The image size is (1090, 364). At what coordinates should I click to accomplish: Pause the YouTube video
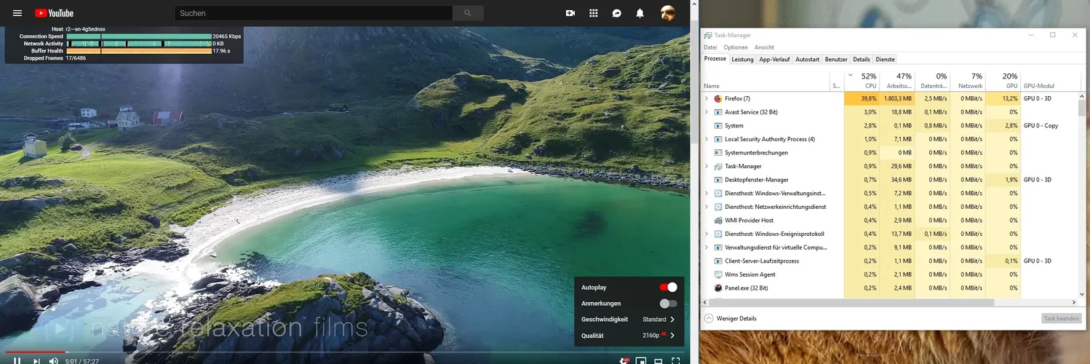17,360
